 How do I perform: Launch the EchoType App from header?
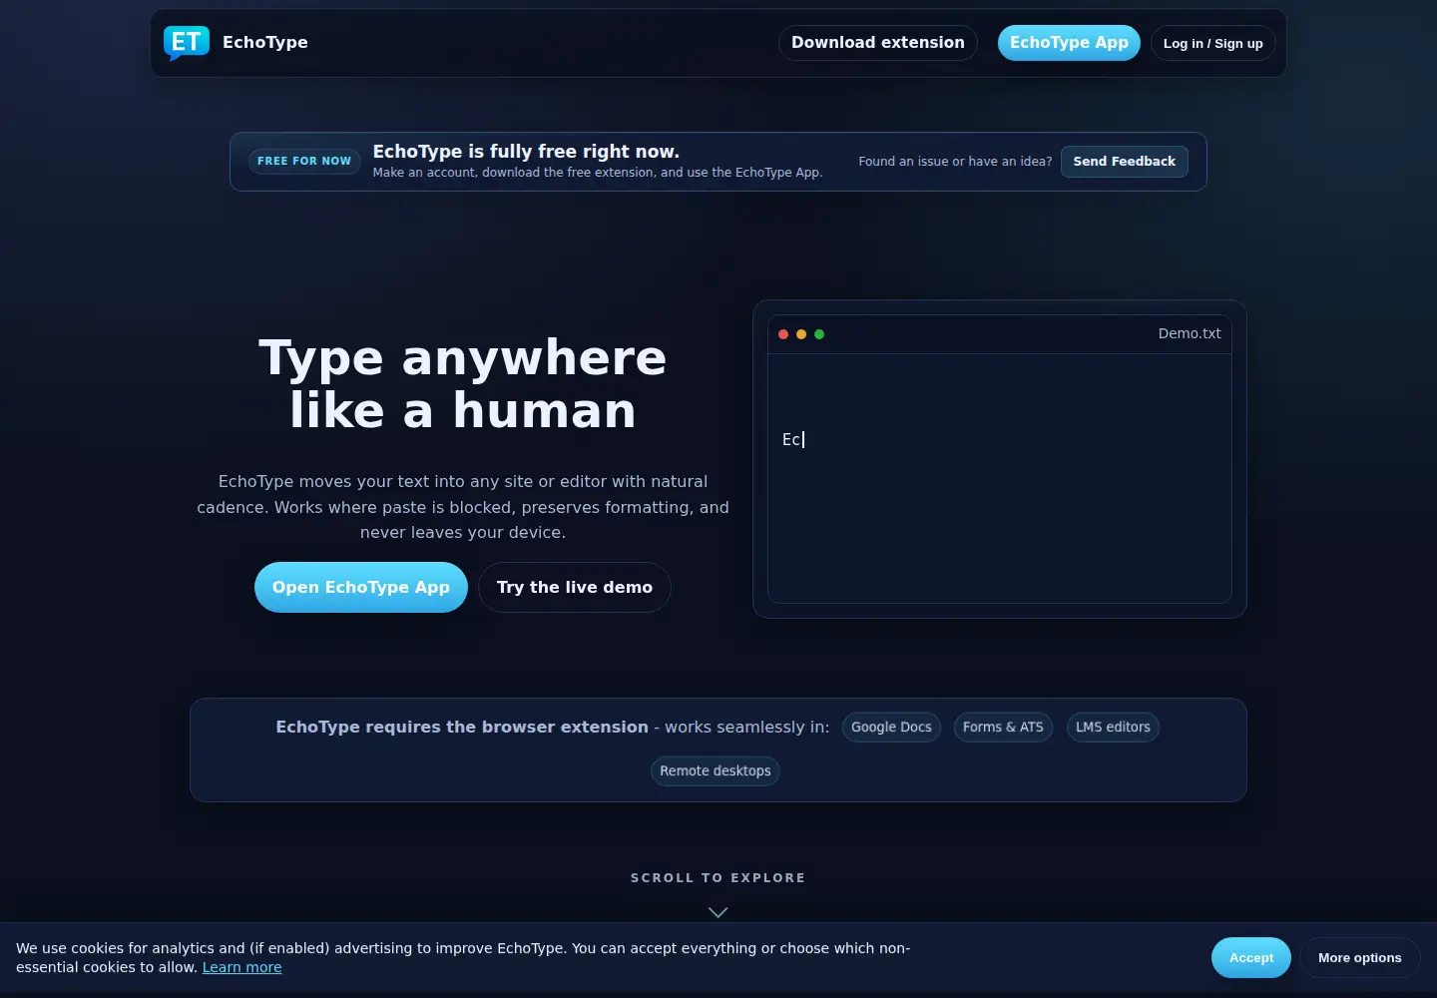1069,43
